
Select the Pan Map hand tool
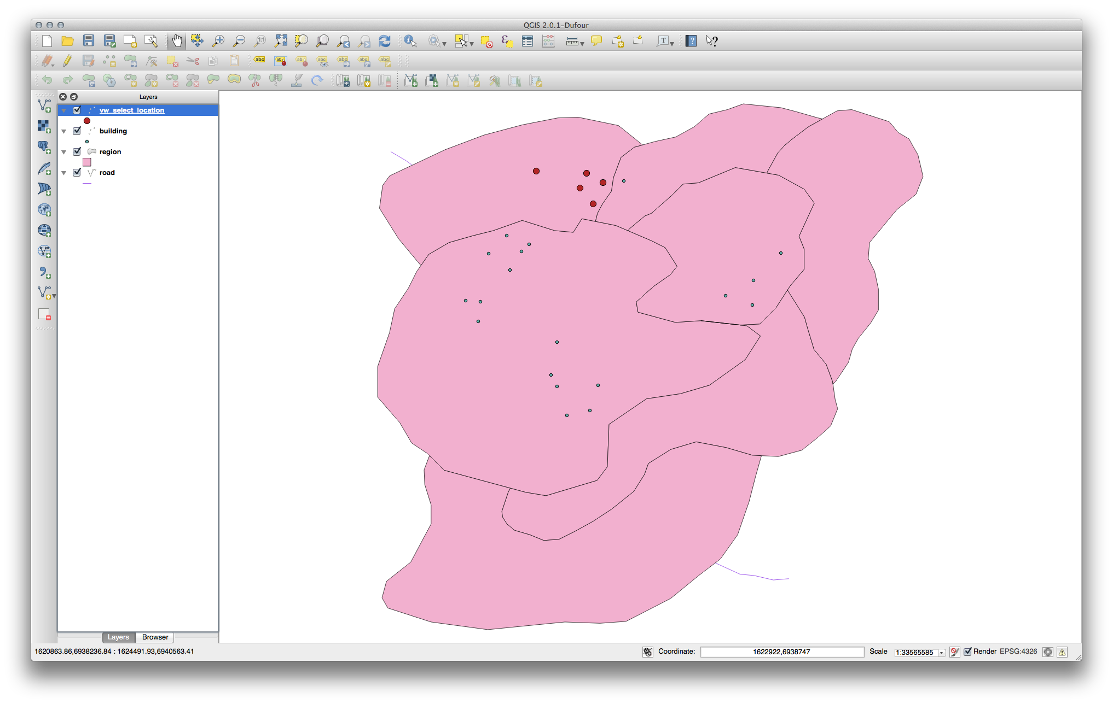tap(177, 41)
